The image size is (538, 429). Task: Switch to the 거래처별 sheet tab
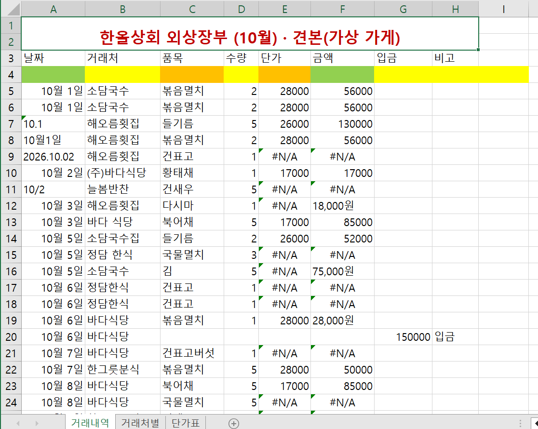pos(140,423)
